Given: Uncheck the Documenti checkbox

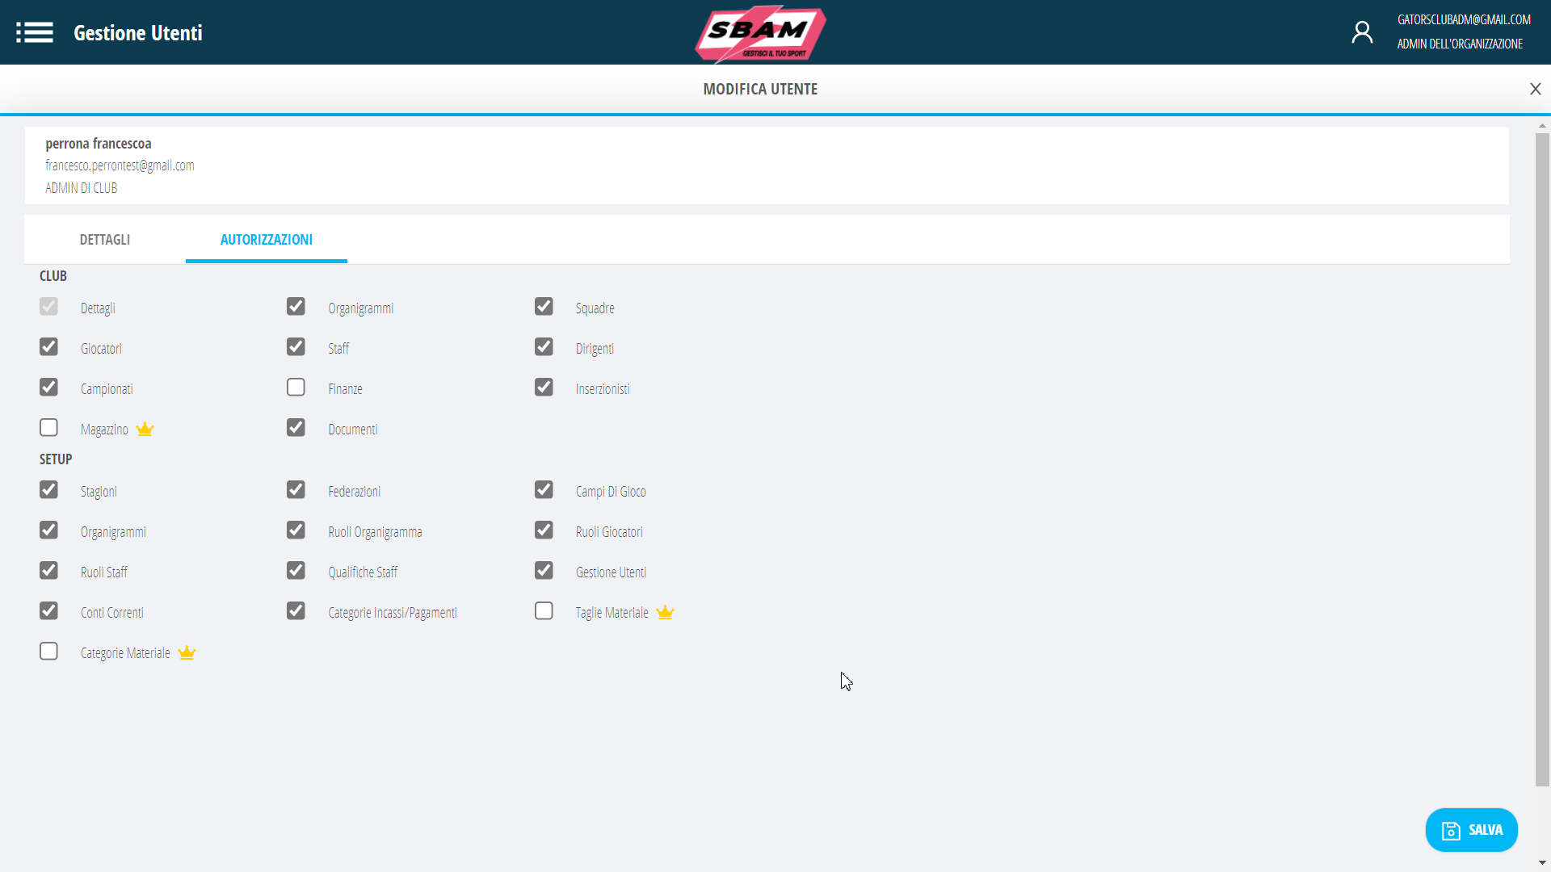Looking at the screenshot, I should click(296, 428).
